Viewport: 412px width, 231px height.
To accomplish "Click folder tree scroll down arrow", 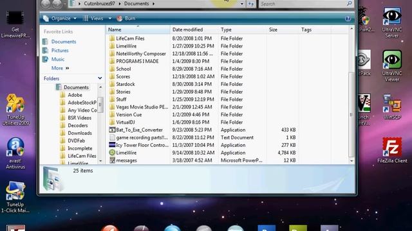I will (x=100, y=161).
